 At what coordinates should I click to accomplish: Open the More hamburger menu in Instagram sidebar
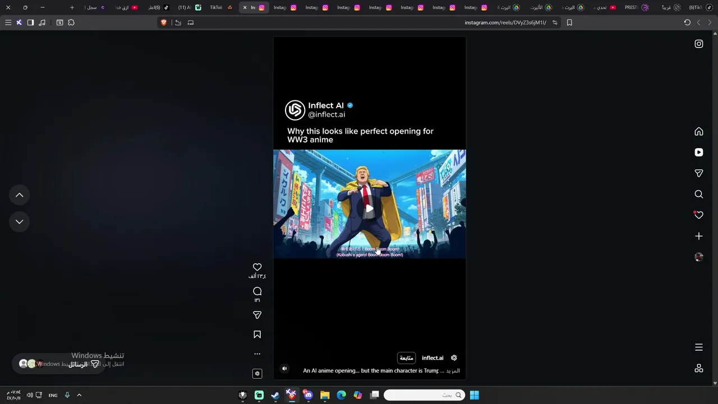699,347
